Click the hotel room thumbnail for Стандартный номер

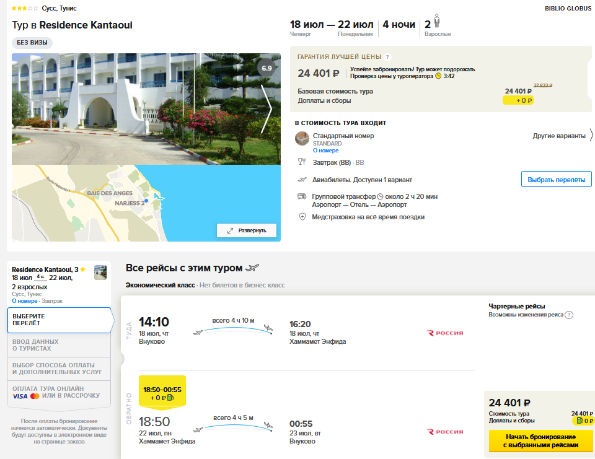302,139
